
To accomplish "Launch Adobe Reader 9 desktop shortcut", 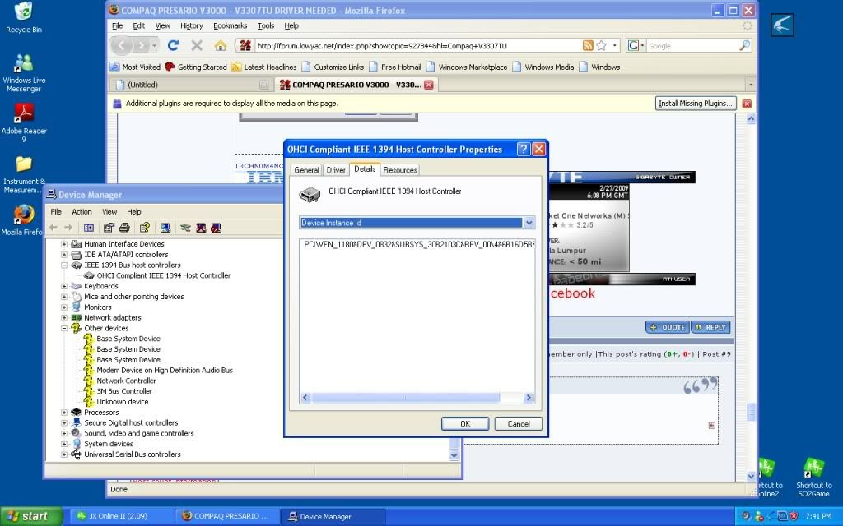I will click(23, 122).
